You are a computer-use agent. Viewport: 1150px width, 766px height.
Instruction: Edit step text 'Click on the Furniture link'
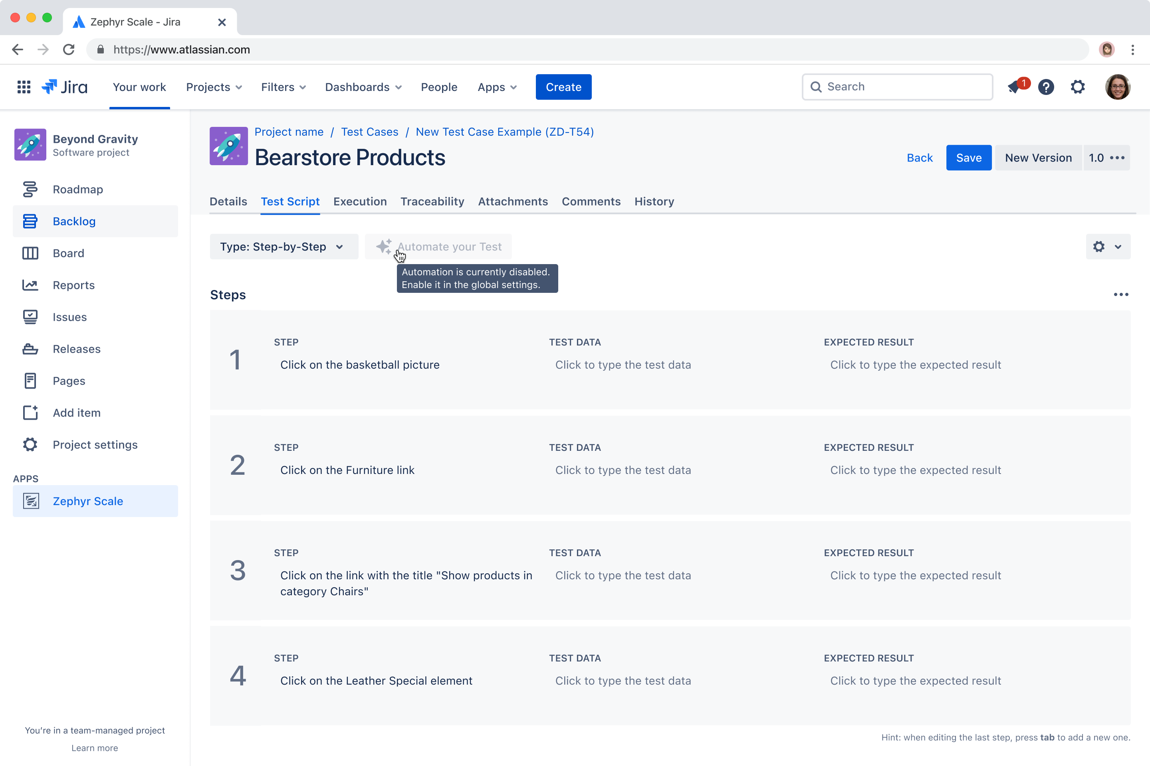tap(347, 470)
